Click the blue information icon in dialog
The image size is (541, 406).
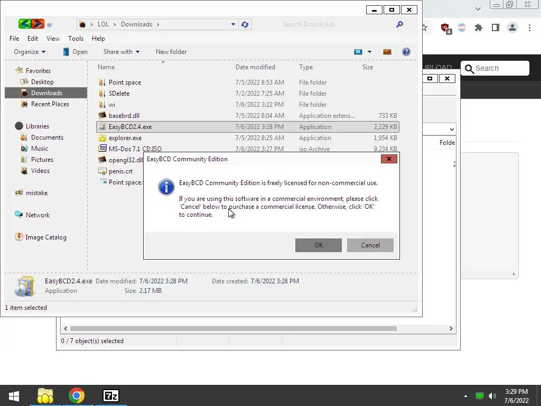point(166,187)
